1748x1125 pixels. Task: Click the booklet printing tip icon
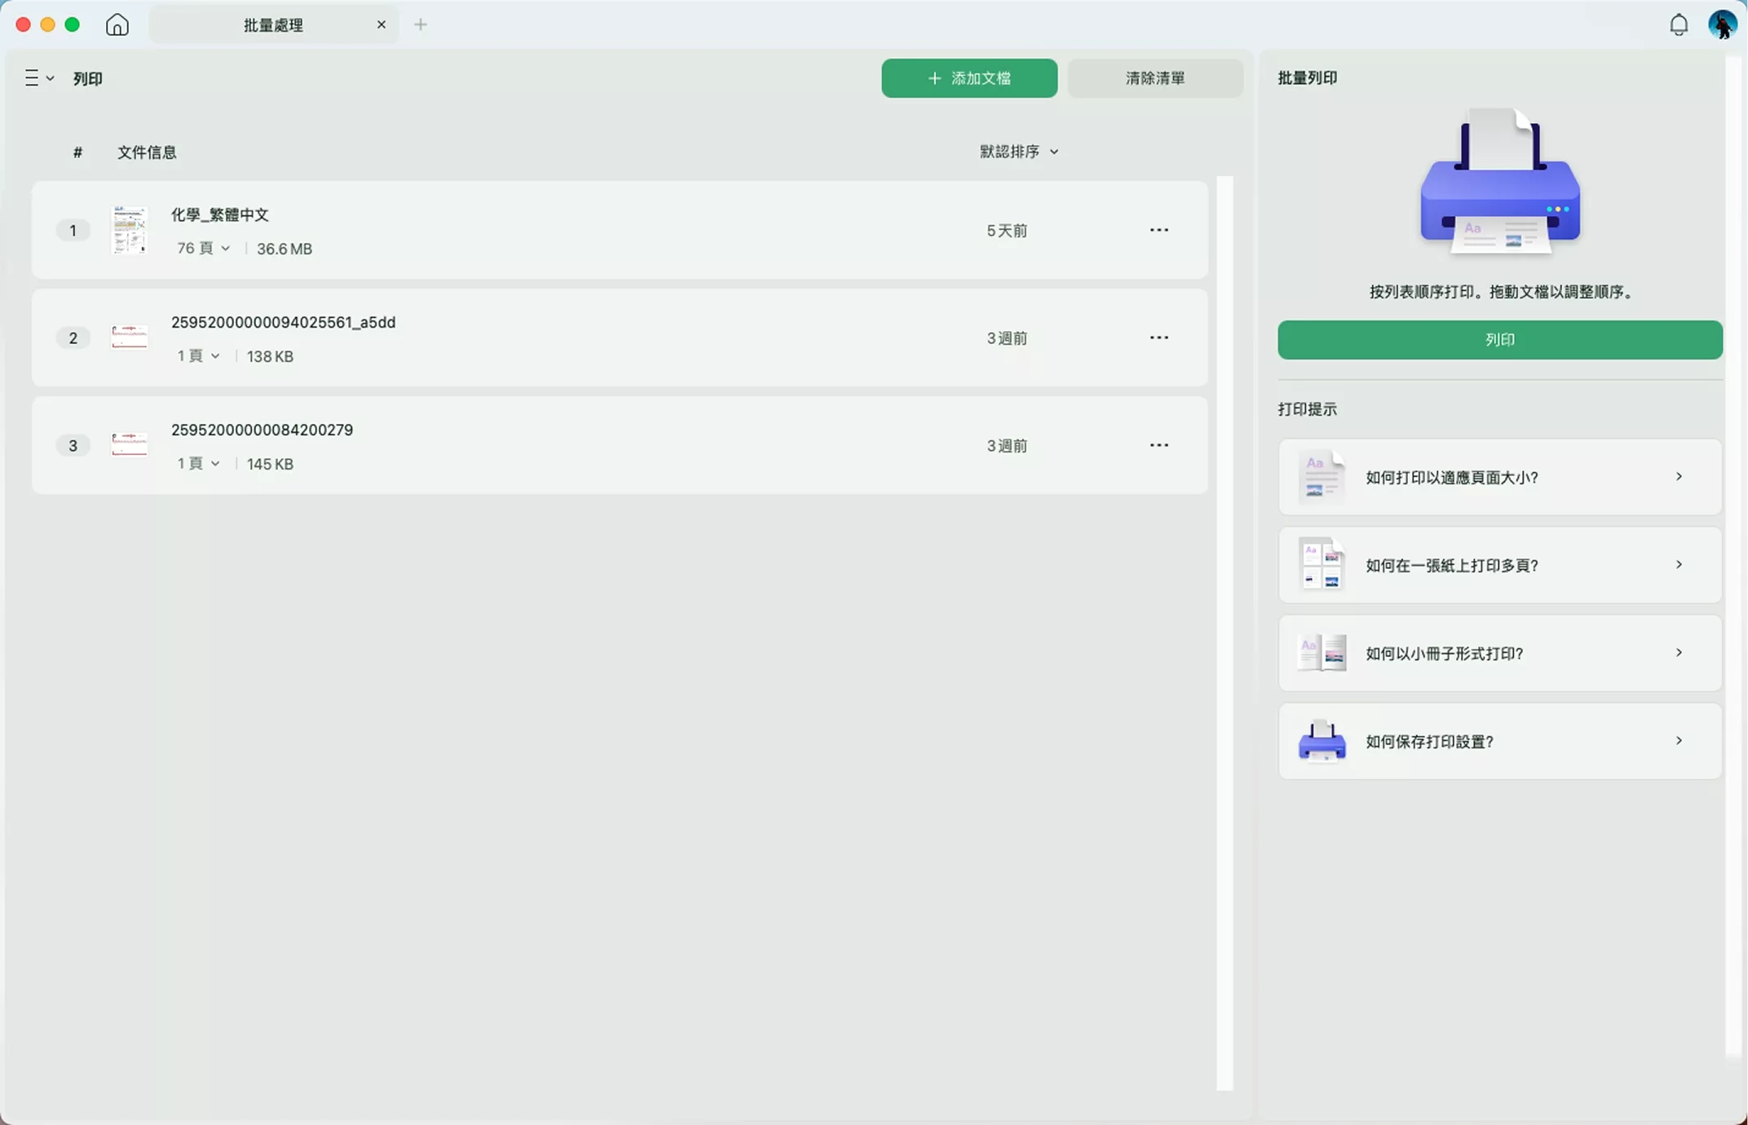click(1321, 653)
